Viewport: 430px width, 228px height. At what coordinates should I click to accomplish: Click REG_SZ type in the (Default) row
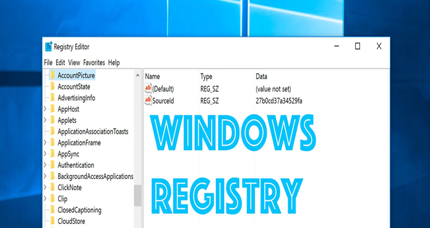tap(210, 89)
